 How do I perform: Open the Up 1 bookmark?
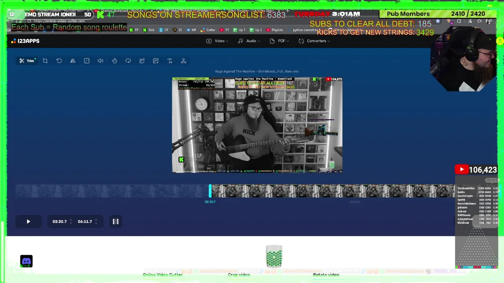239,30
